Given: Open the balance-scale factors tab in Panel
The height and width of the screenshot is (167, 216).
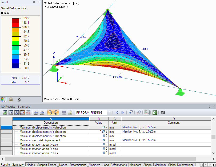Looking at the screenshot, I should (11, 99).
